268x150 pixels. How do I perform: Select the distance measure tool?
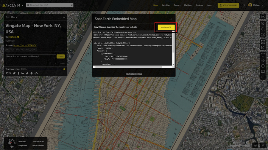pyautogui.click(x=263, y=42)
